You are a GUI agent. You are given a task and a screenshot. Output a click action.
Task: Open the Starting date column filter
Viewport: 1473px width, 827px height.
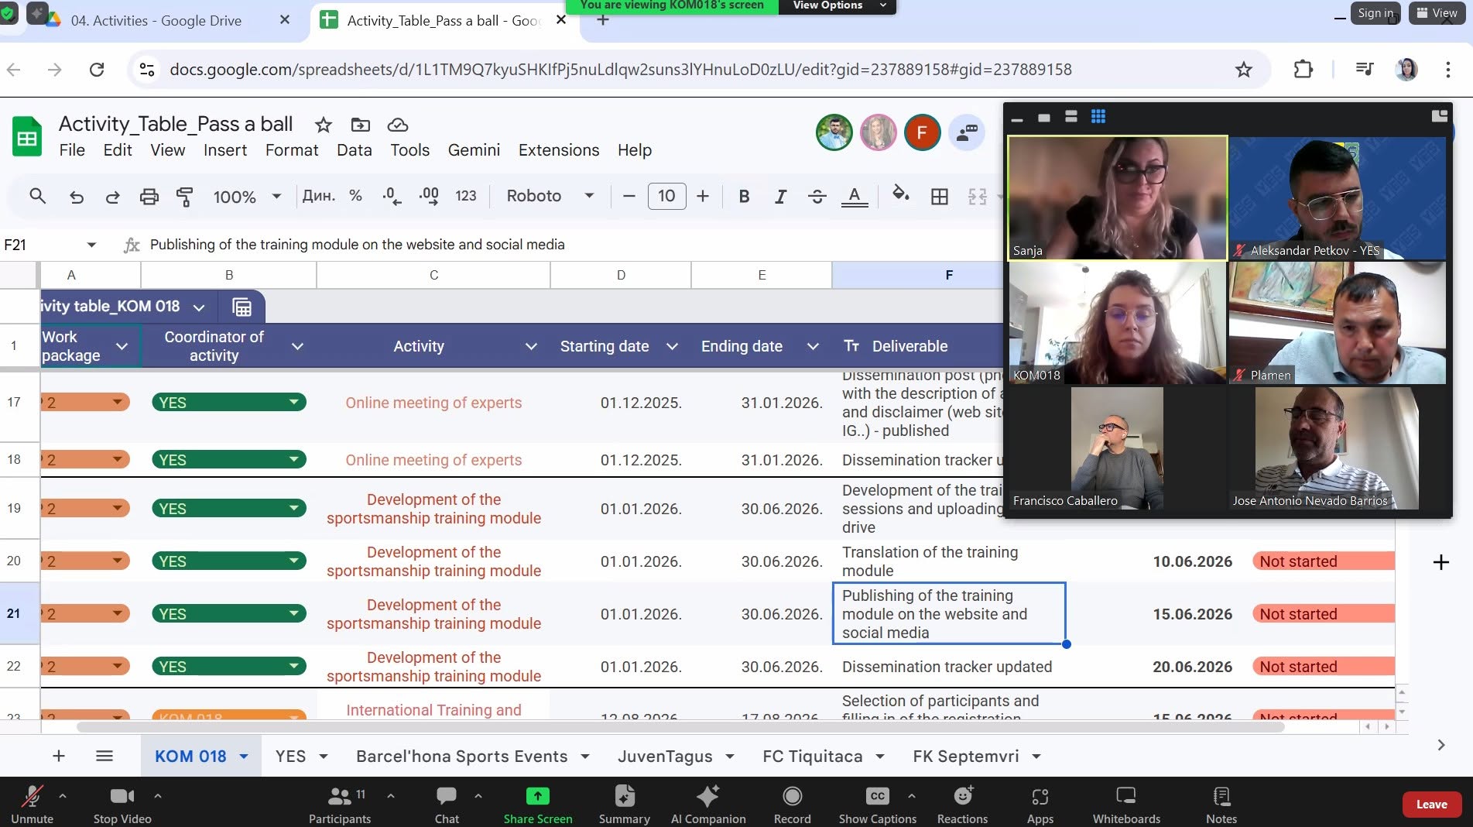[x=672, y=346]
